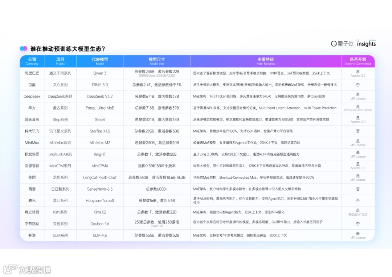Click the Doubao-1.6 model cell
Screen dimensions: 392x277
pos(100,224)
